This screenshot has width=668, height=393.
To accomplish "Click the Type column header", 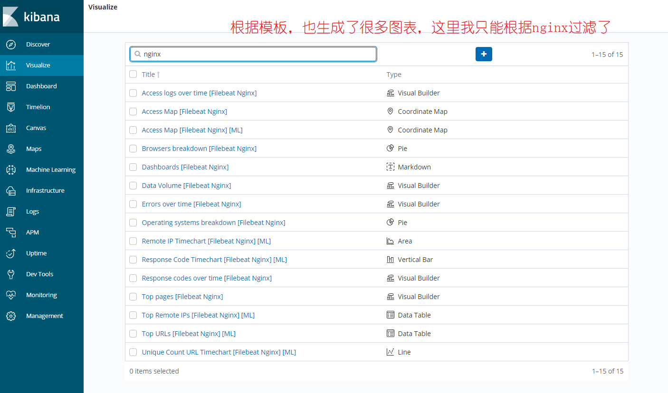I will (394, 75).
